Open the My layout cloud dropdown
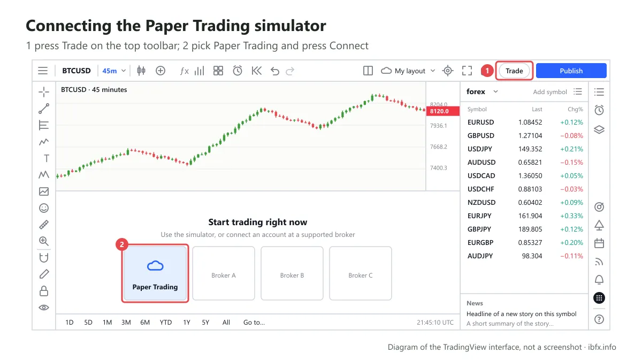 [408, 71]
